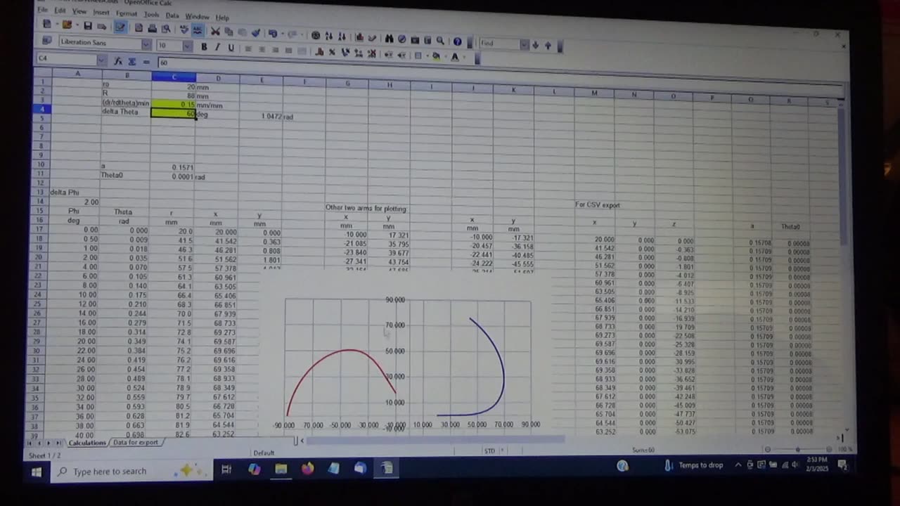Open the Format menu
Image resolution: width=900 pixels, height=506 pixels.
pos(127,13)
